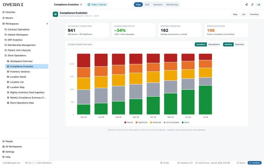Launch the Architect assistant button
This screenshot has height=165, width=264.
(x=254, y=163)
